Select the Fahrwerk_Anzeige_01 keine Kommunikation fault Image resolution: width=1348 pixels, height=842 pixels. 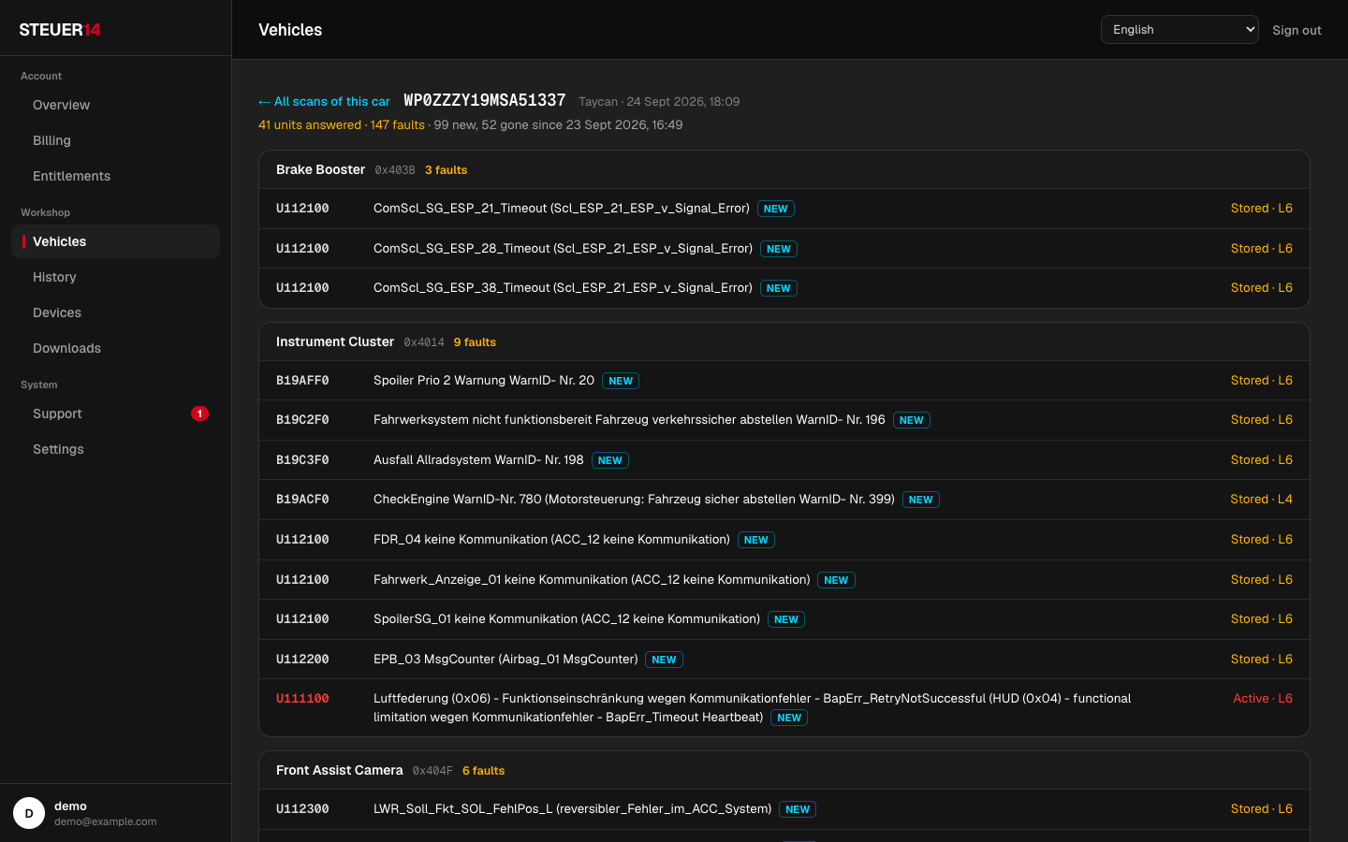[784, 580]
